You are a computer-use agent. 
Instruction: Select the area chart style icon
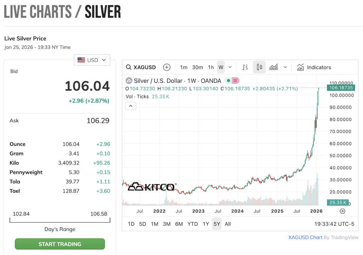click(273, 67)
